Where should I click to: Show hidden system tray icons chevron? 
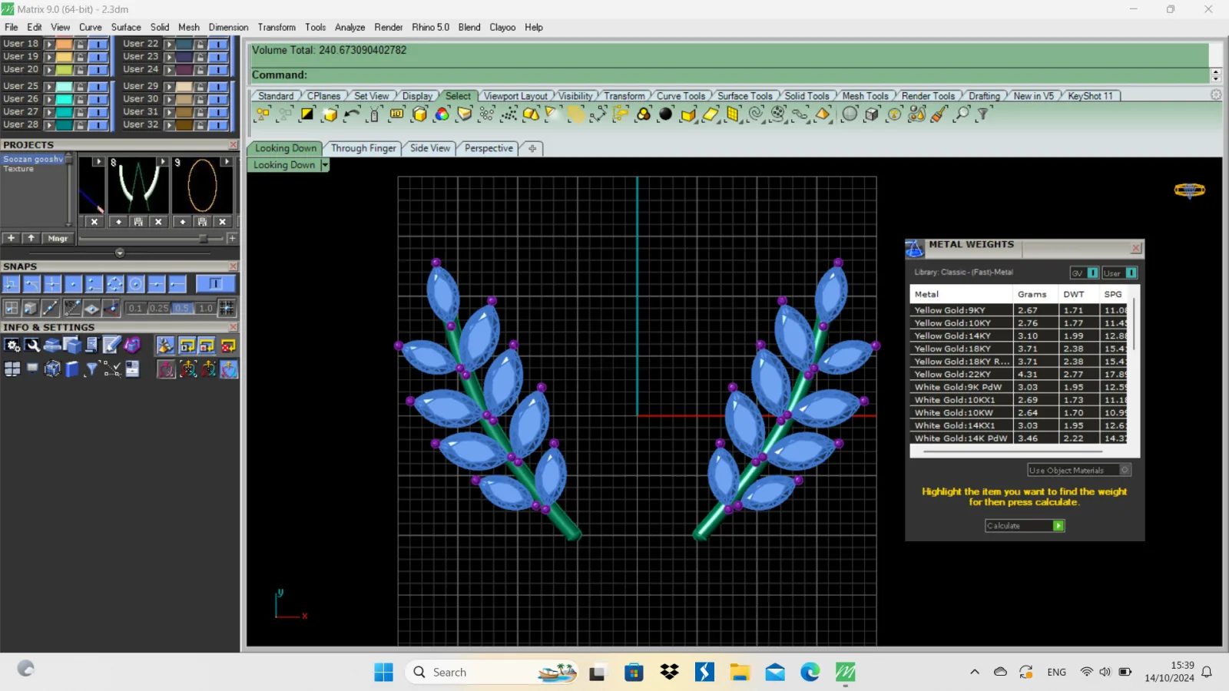click(x=975, y=672)
